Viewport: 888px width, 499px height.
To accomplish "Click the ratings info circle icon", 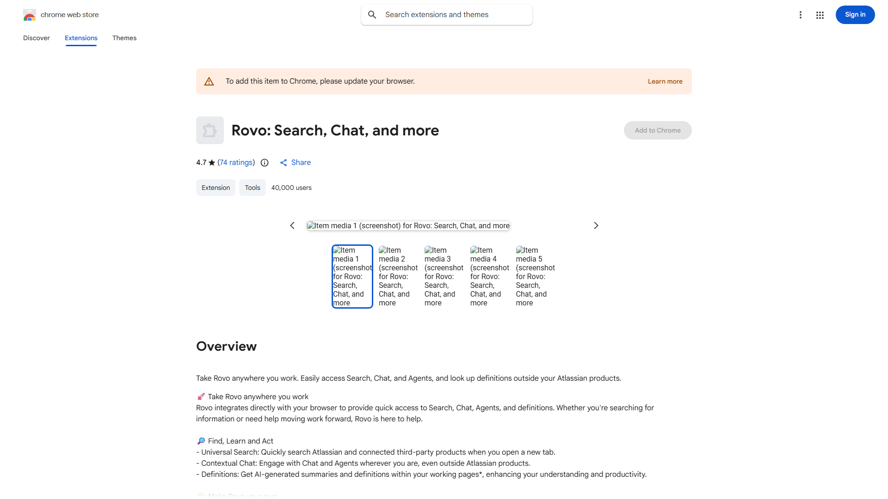I will click(x=265, y=163).
